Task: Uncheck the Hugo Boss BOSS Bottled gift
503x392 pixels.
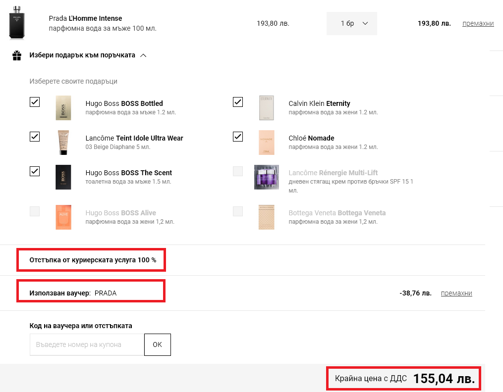Action: 35,102
